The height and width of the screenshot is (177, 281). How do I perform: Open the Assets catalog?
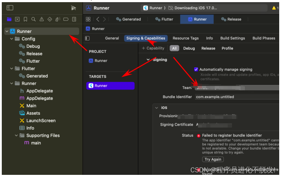tap(30, 113)
